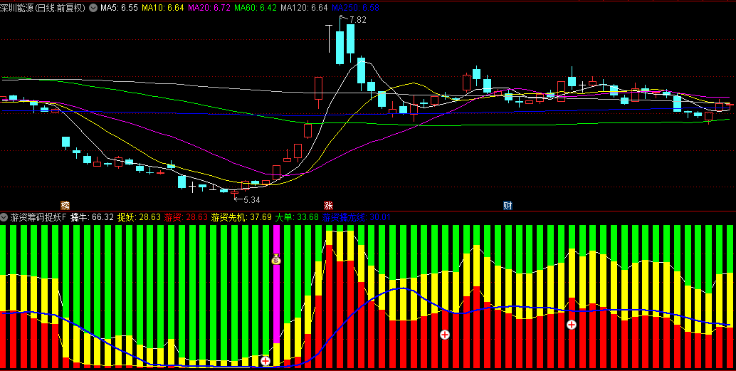Click the blue 游资擒龙线: 30.01 value
This screenshot has height=371, width=736.
357,217
